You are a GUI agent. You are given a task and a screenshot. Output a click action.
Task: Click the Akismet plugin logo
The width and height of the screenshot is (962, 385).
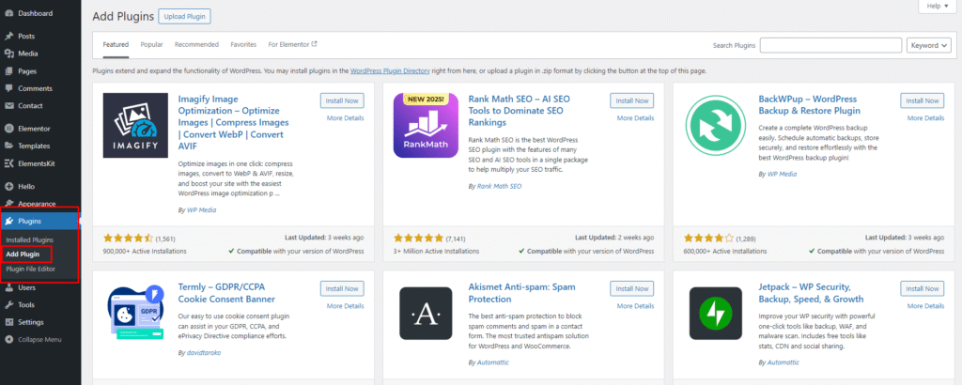click(426, 314)
